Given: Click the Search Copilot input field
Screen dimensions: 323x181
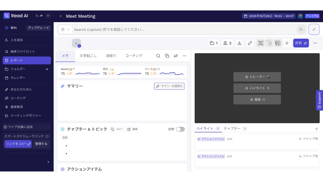Looking at the screenshot, I should [x=177, y=29].
